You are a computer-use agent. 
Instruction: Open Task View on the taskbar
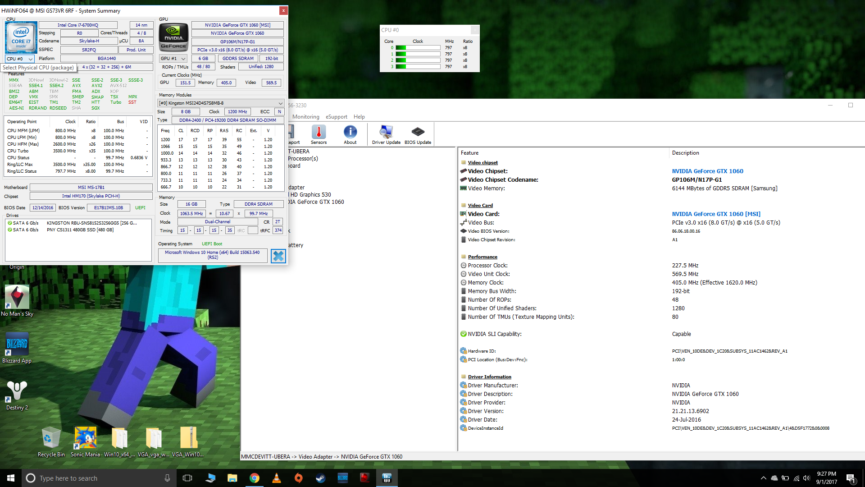pyautogui.click(x=187, y=478)
